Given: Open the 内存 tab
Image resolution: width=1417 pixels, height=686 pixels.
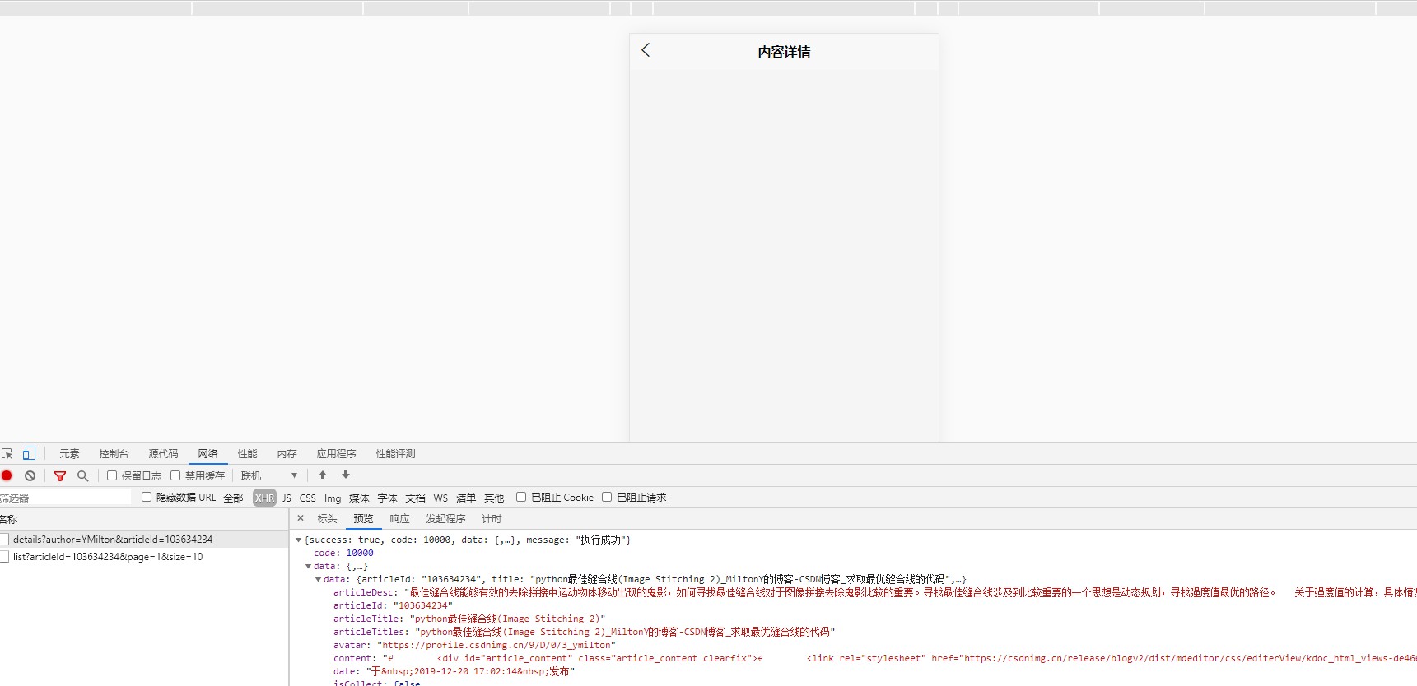Looking at the screenshot, I should point(287,453).
